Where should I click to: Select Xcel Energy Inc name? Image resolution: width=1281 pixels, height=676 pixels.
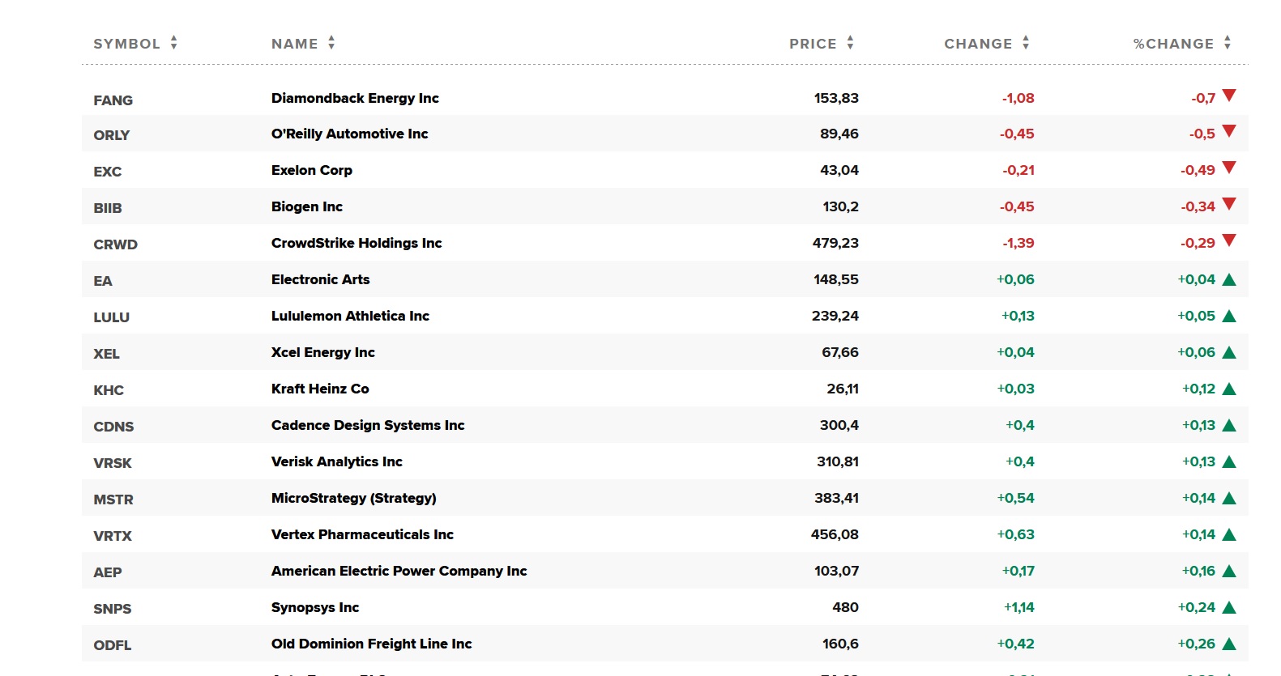[x=323, y=352]
